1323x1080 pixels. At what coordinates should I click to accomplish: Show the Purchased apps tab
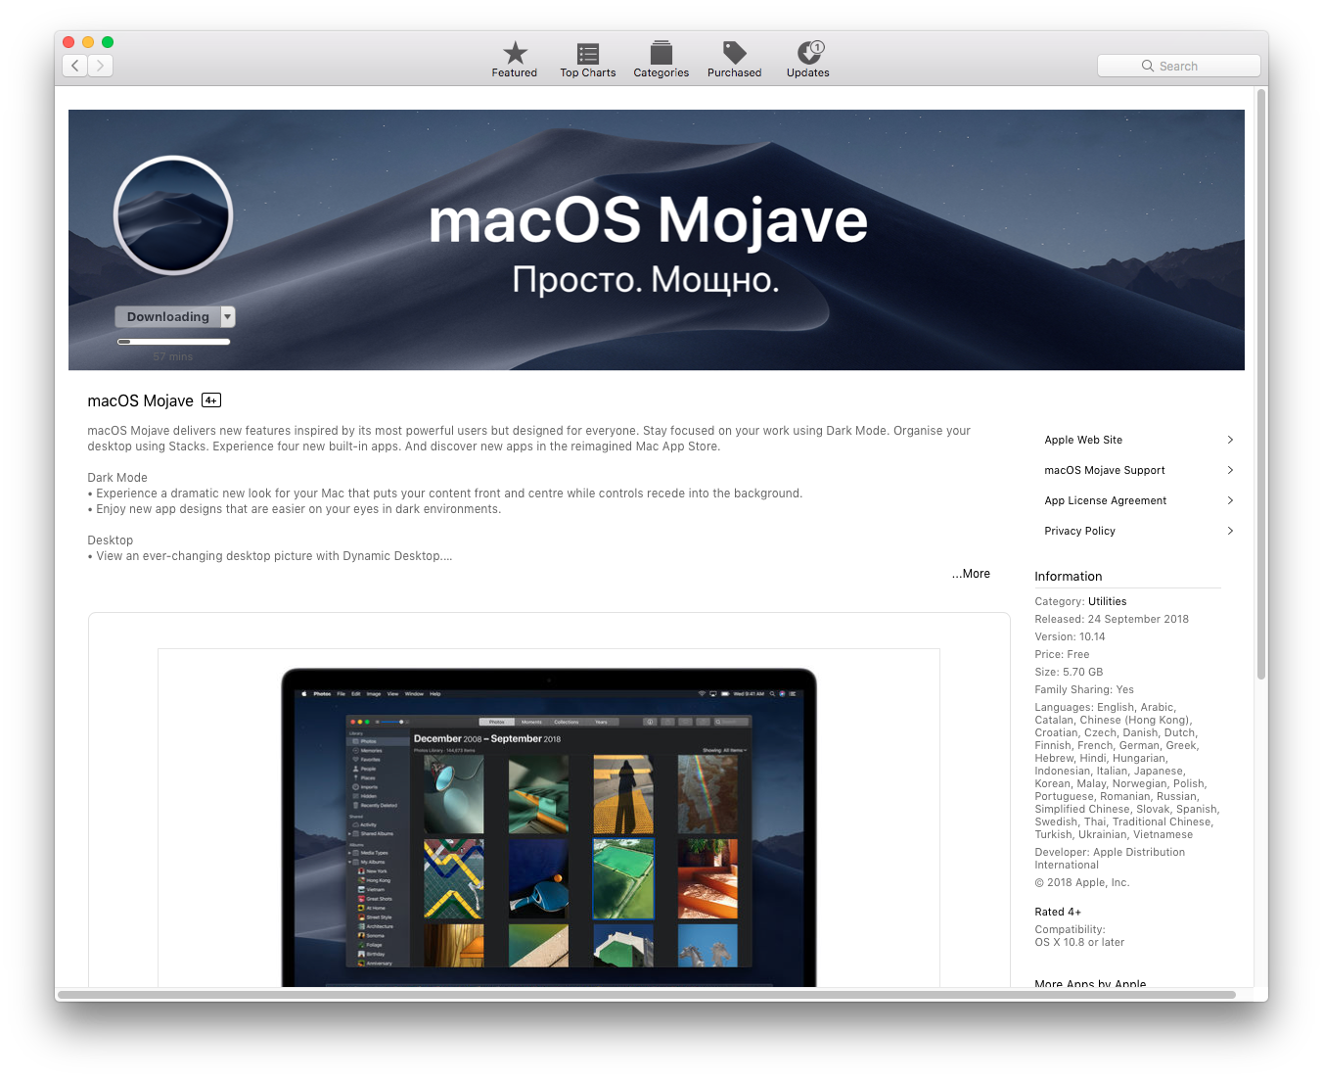(735, 60)
